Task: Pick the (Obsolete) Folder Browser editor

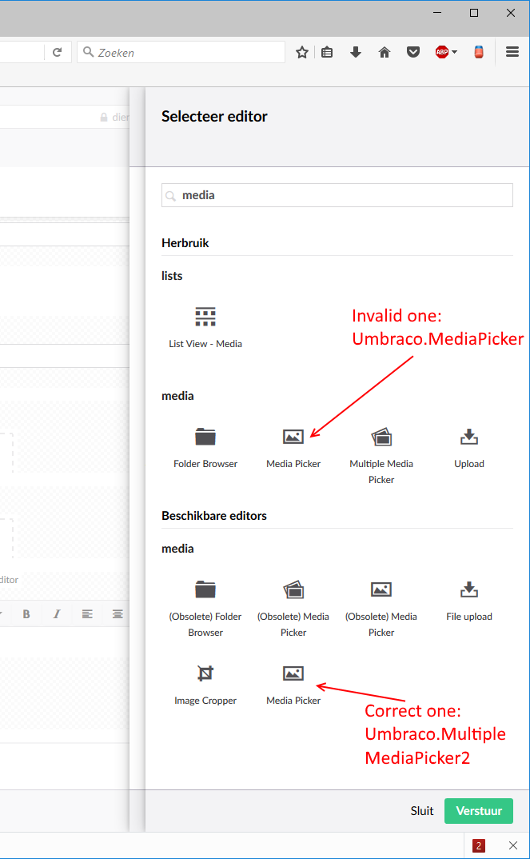Action: [205, 608]
